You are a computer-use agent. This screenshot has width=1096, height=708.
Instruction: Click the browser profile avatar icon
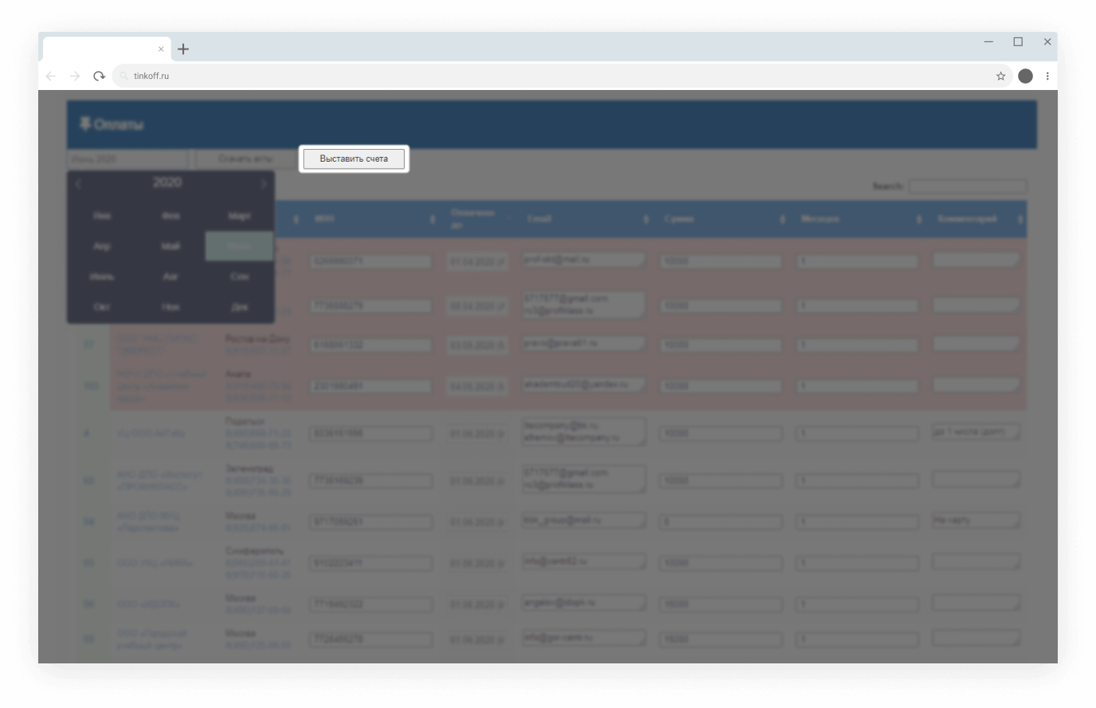1026,76
